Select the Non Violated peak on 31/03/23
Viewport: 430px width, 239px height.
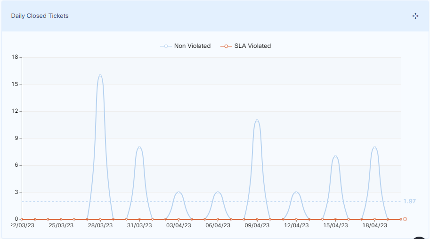(139, 147)
